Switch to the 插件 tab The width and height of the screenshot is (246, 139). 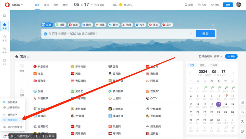click(x=65, y=5)
